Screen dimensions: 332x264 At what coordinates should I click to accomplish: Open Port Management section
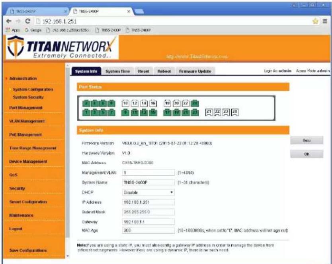coord(26,108)
